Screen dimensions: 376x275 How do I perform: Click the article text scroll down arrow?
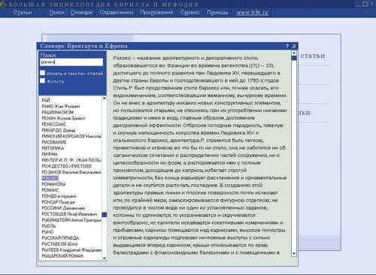click(x=294, y=254)
